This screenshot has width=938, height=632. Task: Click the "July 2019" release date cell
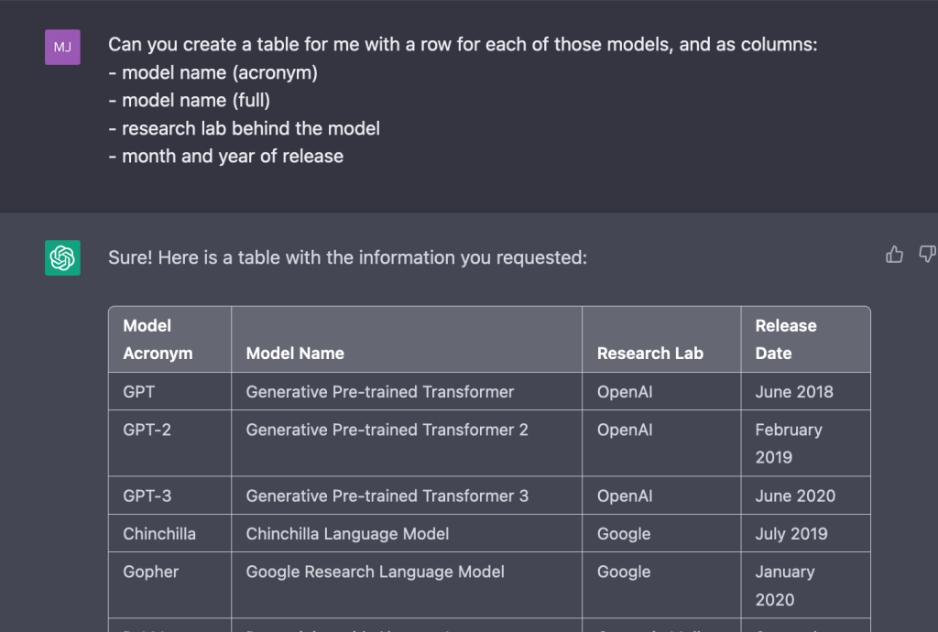[791, 534]
